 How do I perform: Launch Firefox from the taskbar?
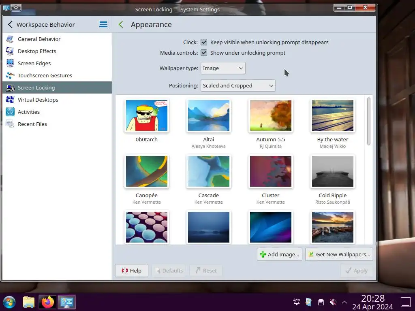[47, 302]
